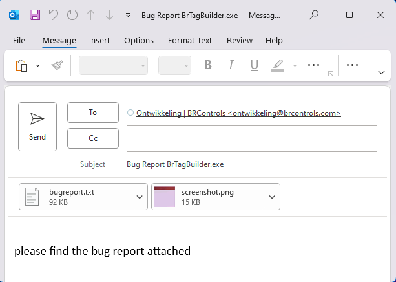The width and height of the screenshot is (396, 282).
Task: Select the Format Painter brush
Action: pos(57,65)
